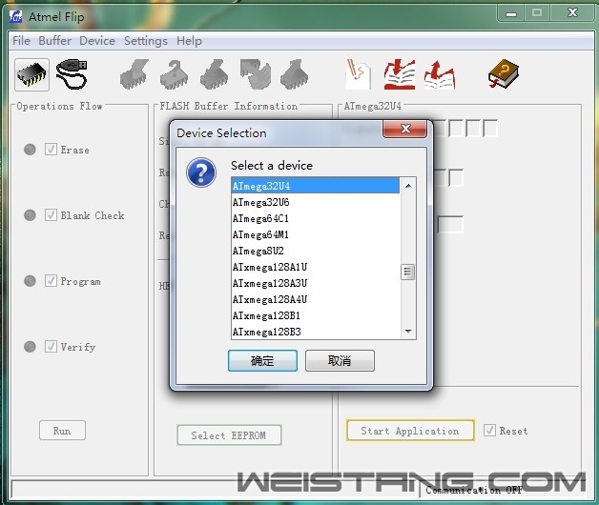
Task: Select ATxmega128A1U in device list
Action: pos(316,267)
